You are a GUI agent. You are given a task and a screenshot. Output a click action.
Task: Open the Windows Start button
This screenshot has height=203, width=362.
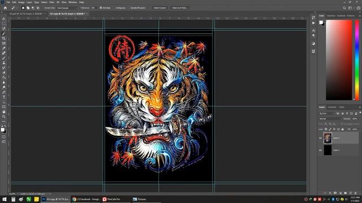tap(4, 199)
